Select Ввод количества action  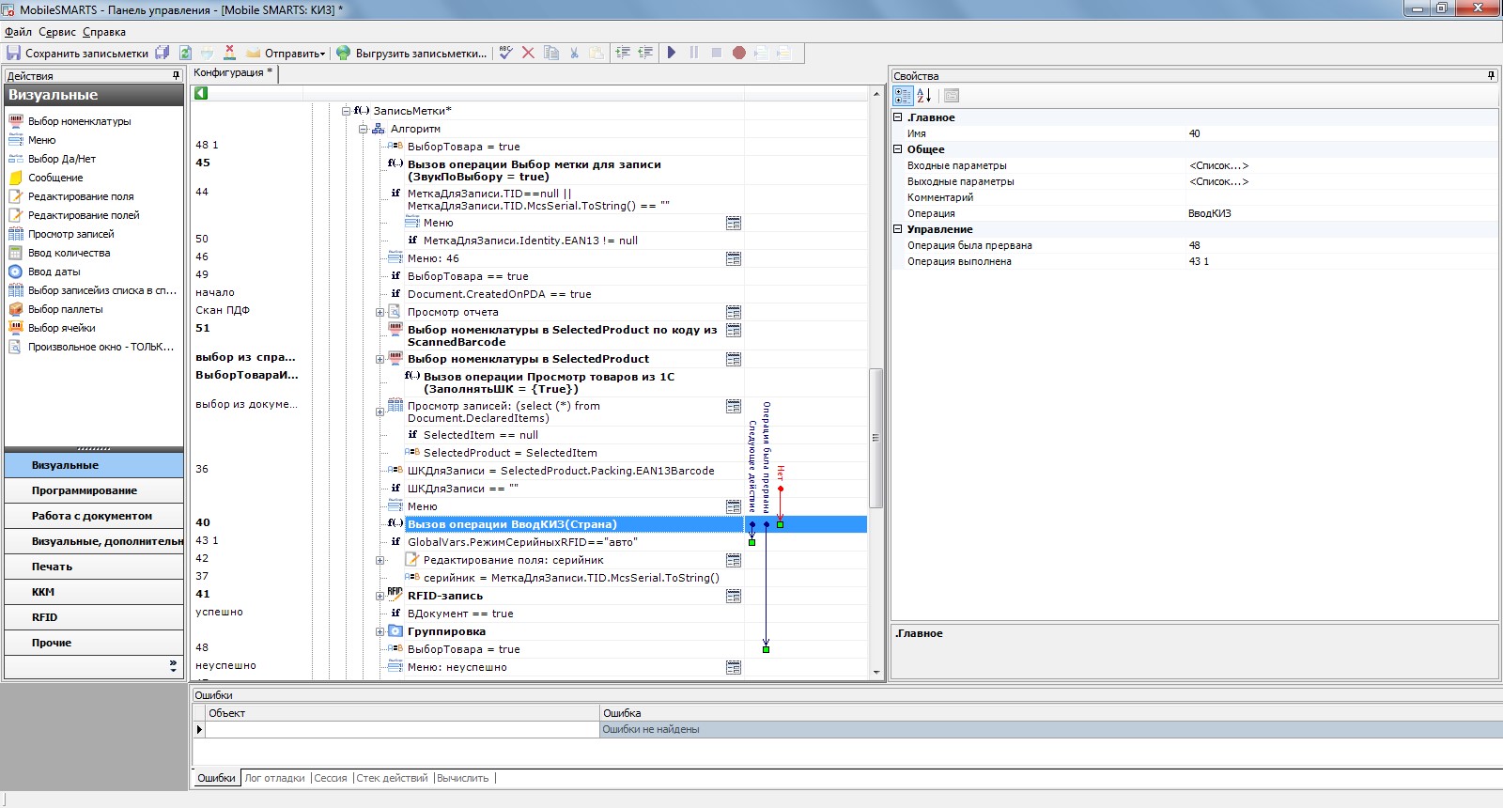tap(69, 253)
